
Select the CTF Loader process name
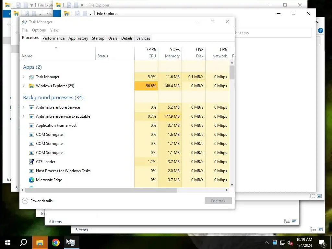45,162
